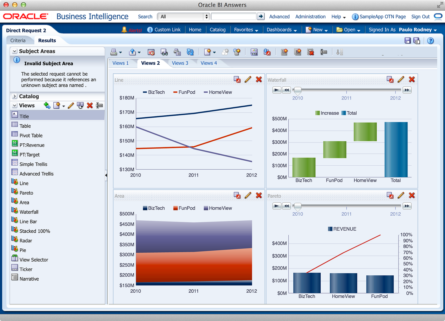The image size is (445, 321).
Task: Click the format container icon on Line chart
Action: [x=237, y=79]
